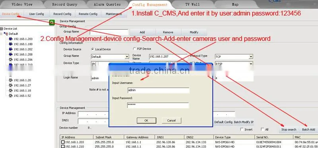Viewport: 318px width, 148px height.
Task: Click Cancel in the login dialog
Action: (x=171, y=121)
